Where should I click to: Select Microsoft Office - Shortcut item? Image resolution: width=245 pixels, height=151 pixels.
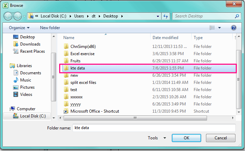tap(94, 111)
